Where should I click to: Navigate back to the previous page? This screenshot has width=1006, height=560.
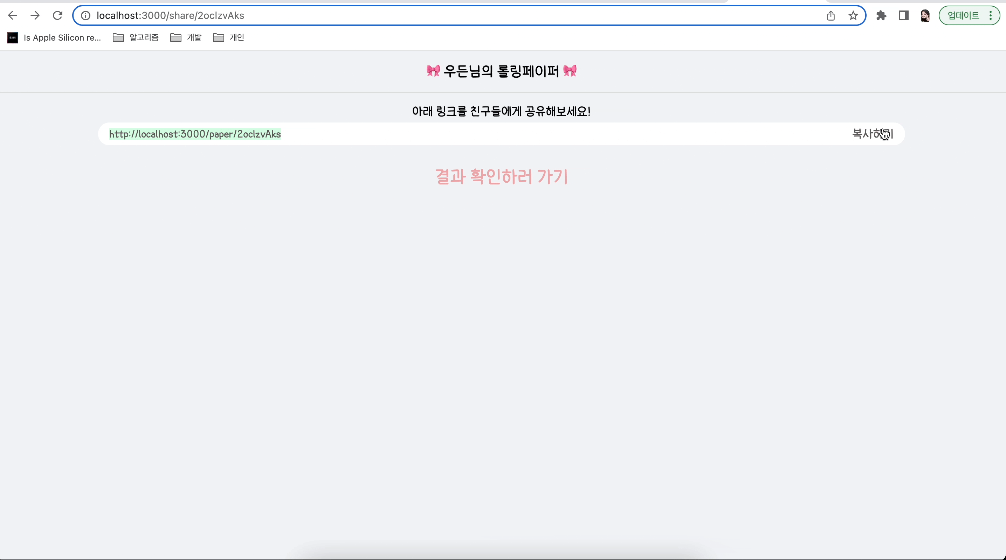(x=13, y=15)
